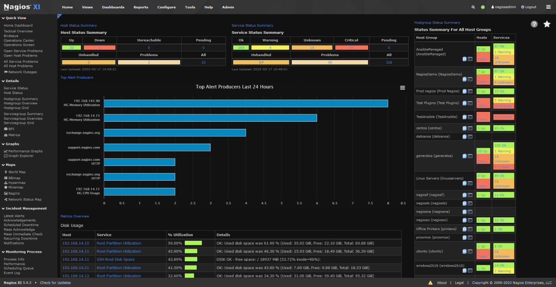Click the search magnifier icon in header
Image resolution: width=556 pixels, height=287 pixels.
(473, 7)
